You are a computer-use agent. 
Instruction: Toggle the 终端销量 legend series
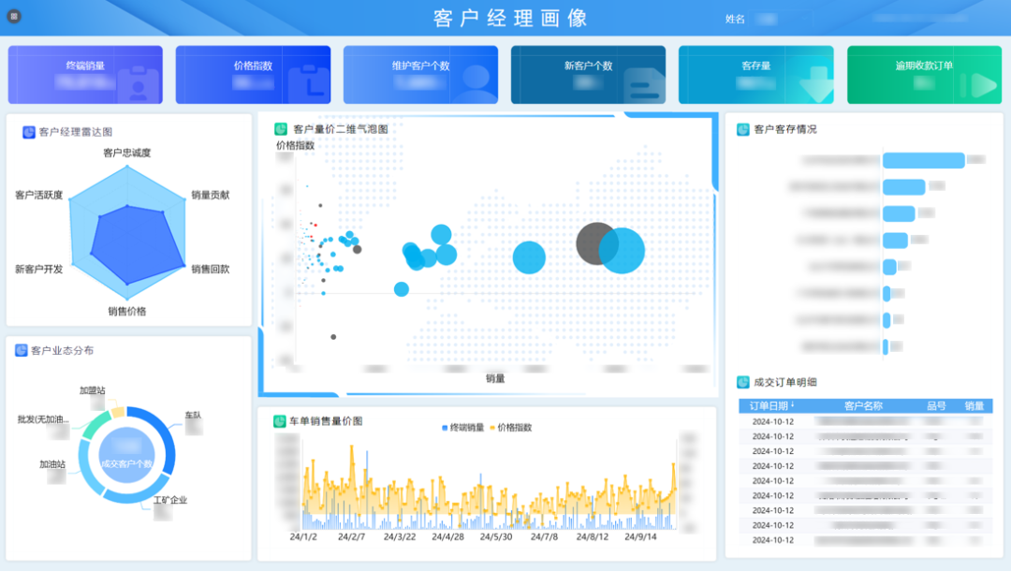[463, 427]
